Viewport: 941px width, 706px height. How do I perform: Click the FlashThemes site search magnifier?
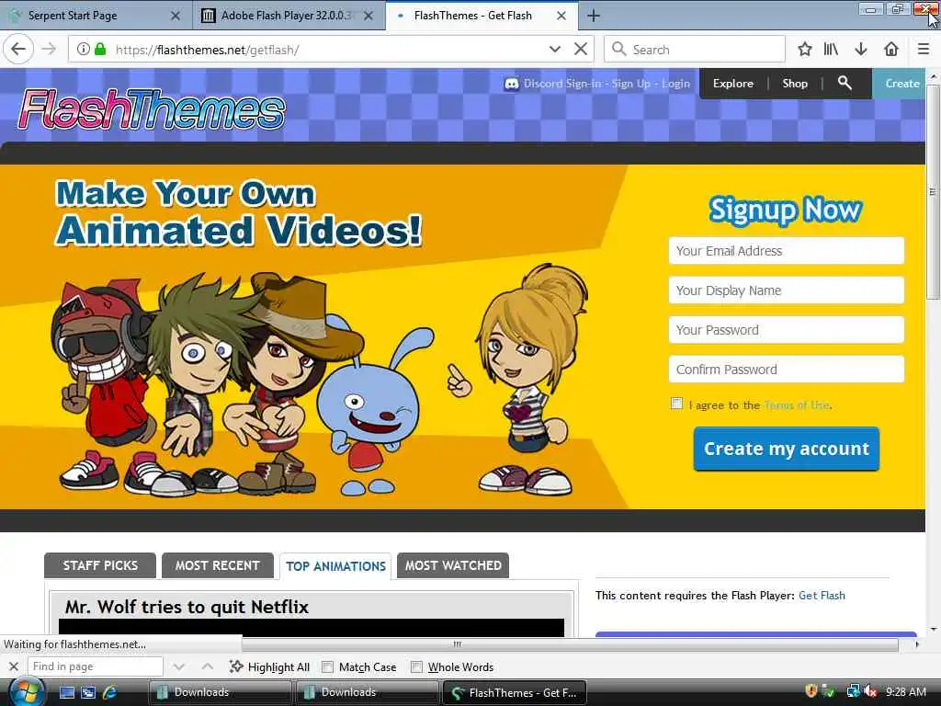coord(845,83)
